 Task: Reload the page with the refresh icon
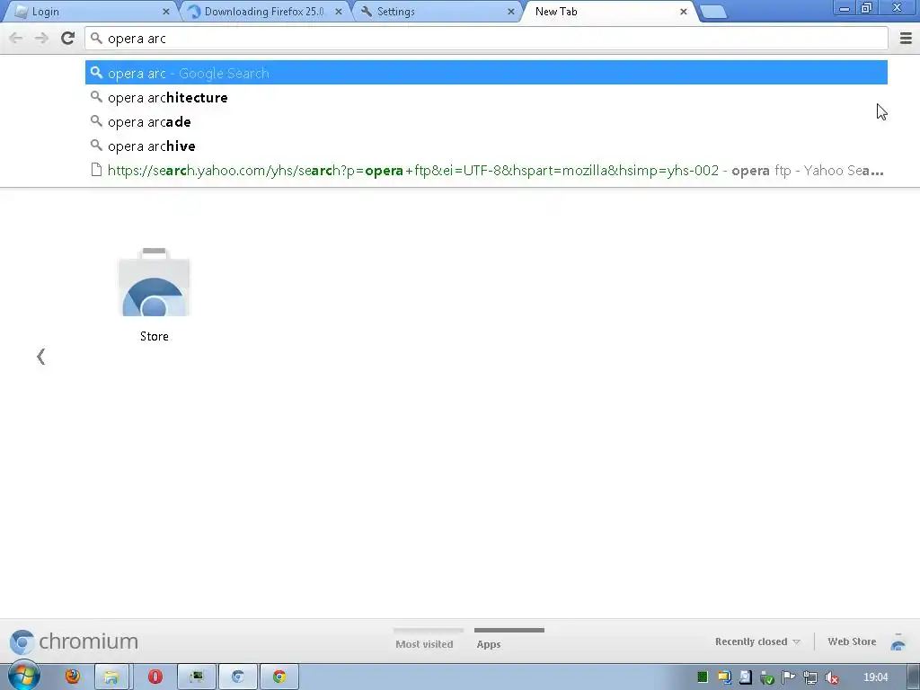point(67,39)
